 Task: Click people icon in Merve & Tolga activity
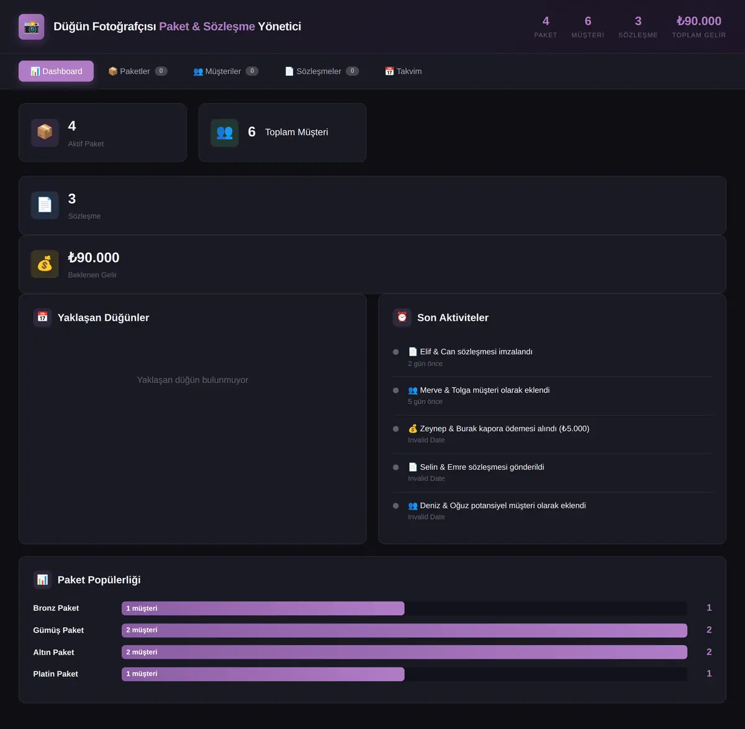click(x=413, y=390)
